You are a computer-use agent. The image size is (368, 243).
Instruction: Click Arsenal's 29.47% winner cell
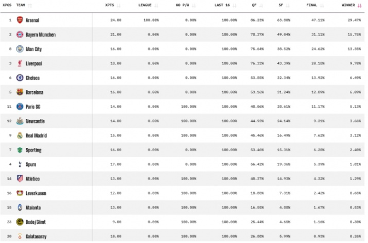click(x=354, y=20)
